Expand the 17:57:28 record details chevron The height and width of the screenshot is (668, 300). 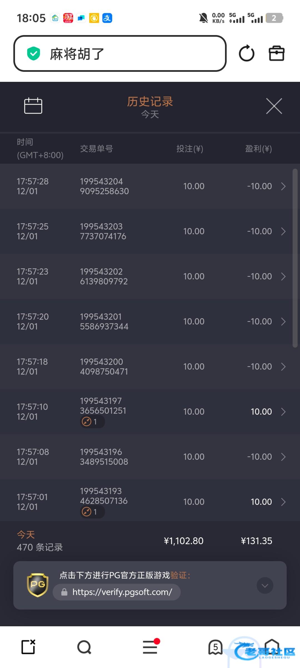pos(283,186)
